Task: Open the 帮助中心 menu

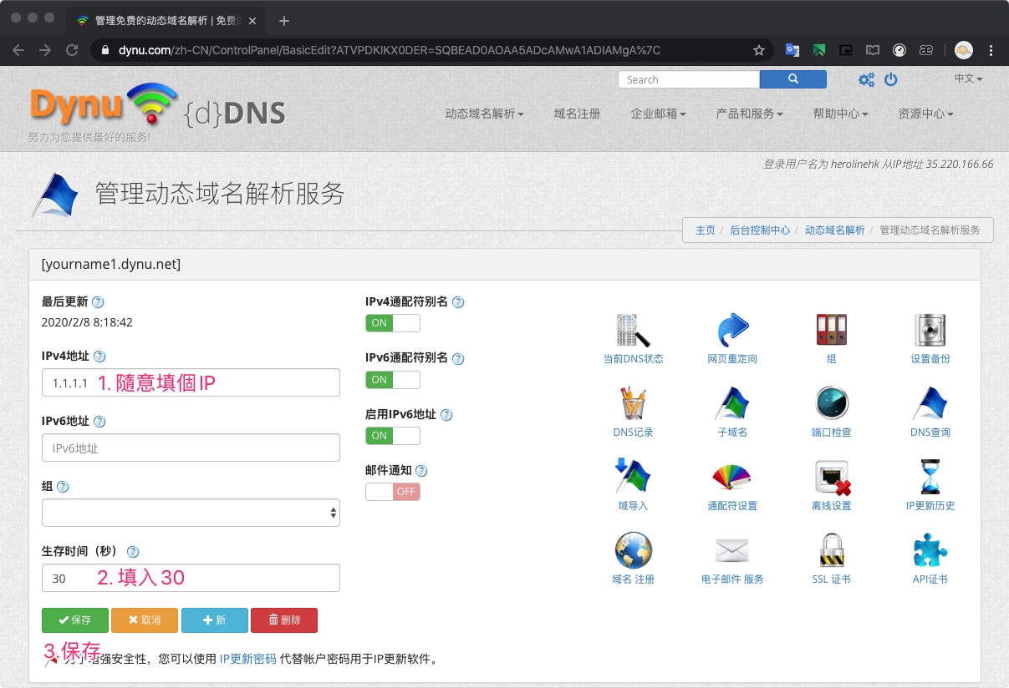Action: [840, 114]
